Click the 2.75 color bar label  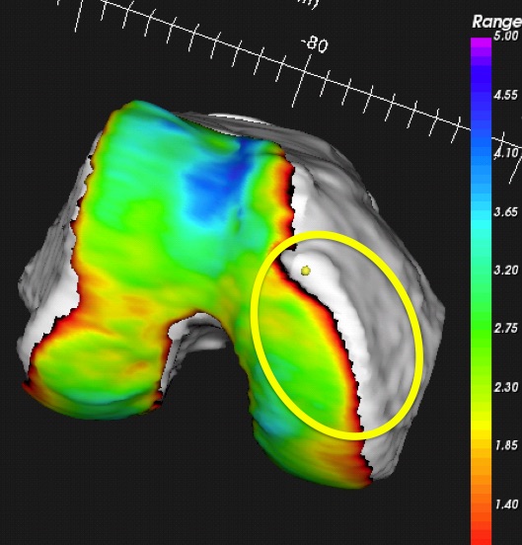505,328
